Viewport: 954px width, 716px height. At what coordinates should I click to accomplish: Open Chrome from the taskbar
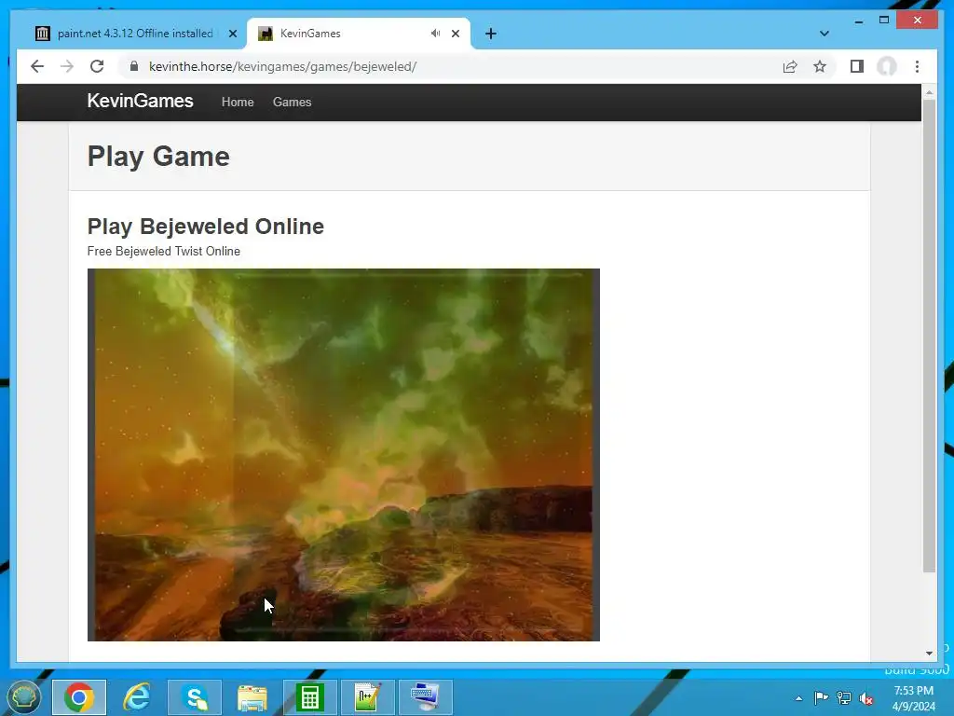[79, 697]
